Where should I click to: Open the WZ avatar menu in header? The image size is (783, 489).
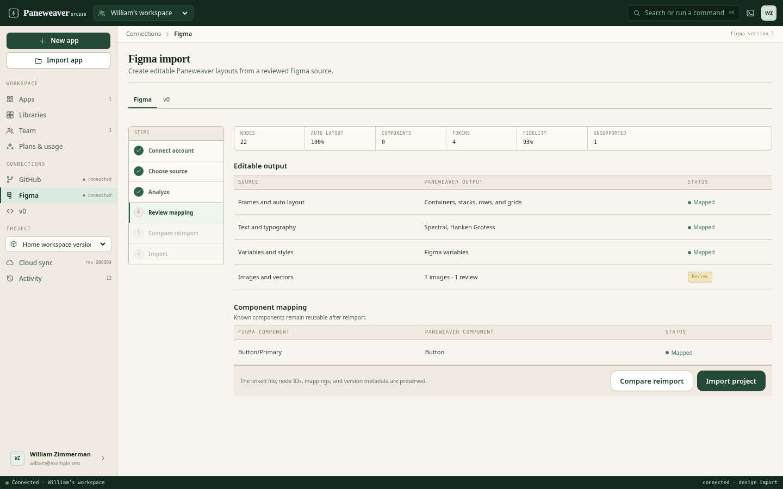(769, 13)
